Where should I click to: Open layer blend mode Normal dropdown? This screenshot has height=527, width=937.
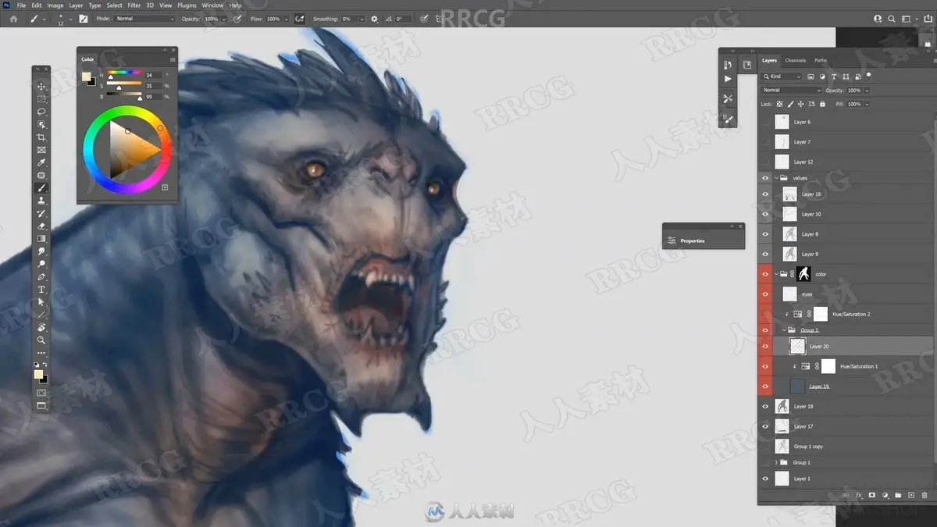click(792, 91)
